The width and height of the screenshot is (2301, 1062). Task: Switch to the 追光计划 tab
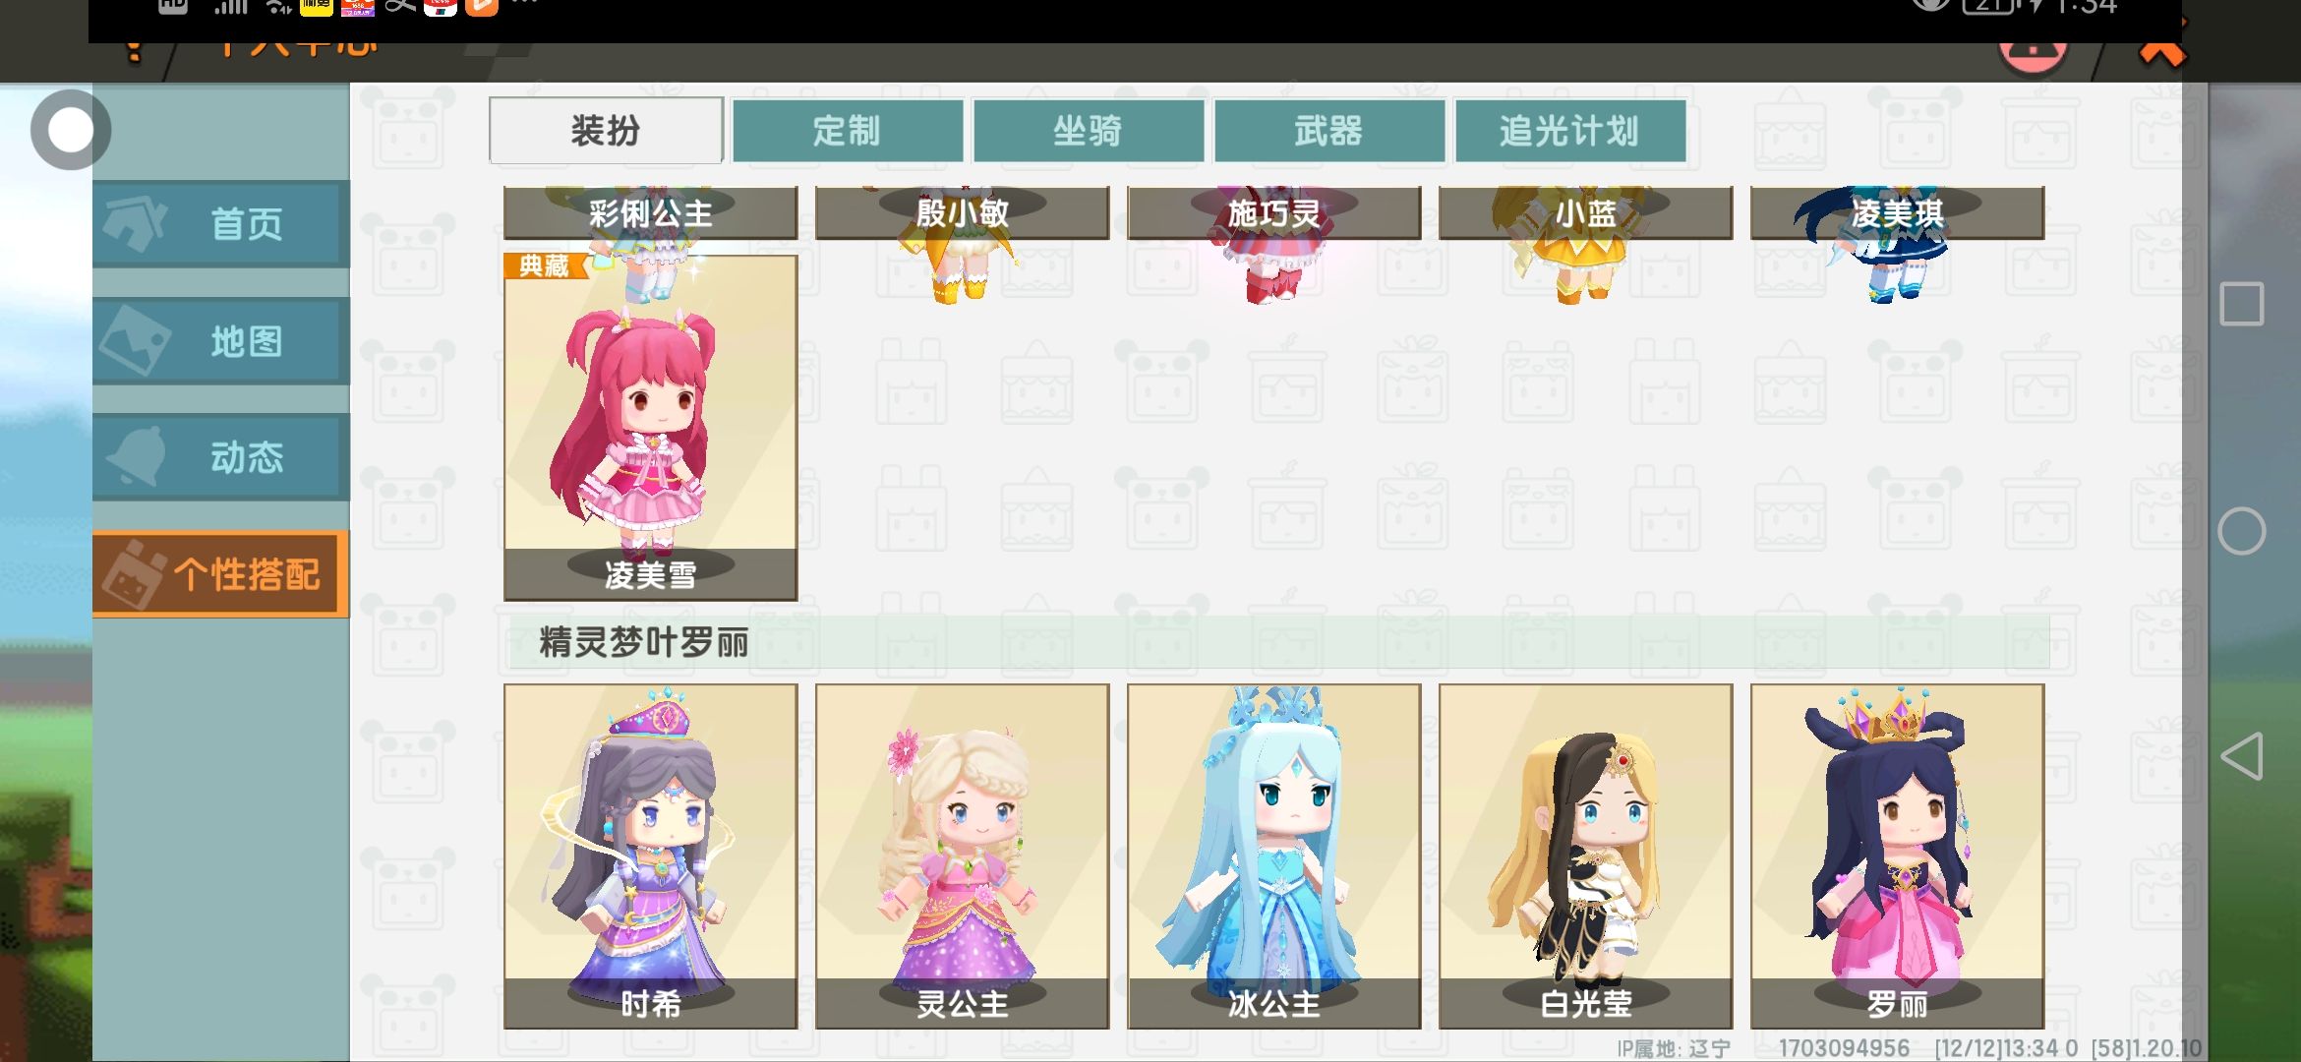(x=1570, y=130)
